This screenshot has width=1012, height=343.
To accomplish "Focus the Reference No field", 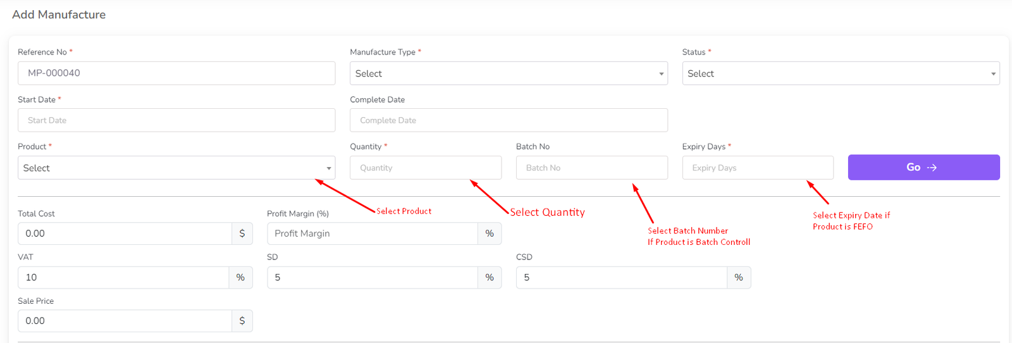I will click(x=176, y=73).
